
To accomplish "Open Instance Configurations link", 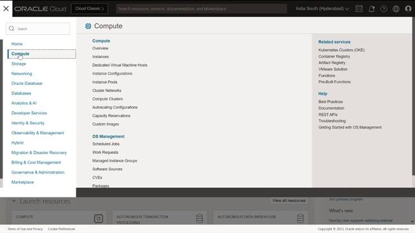I will [x=112, y=73].
